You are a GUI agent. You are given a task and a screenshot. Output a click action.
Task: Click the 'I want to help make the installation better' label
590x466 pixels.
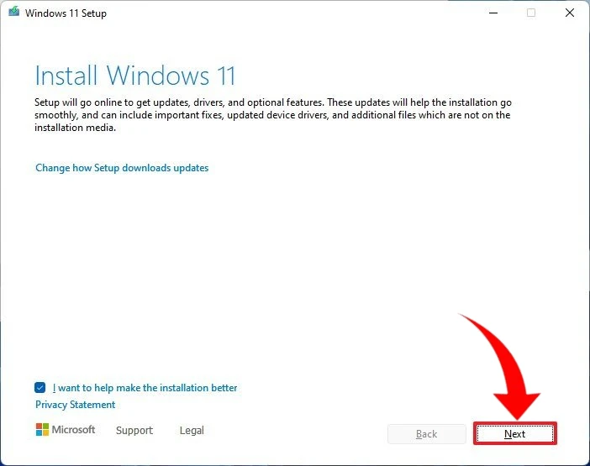coord(145,388)
